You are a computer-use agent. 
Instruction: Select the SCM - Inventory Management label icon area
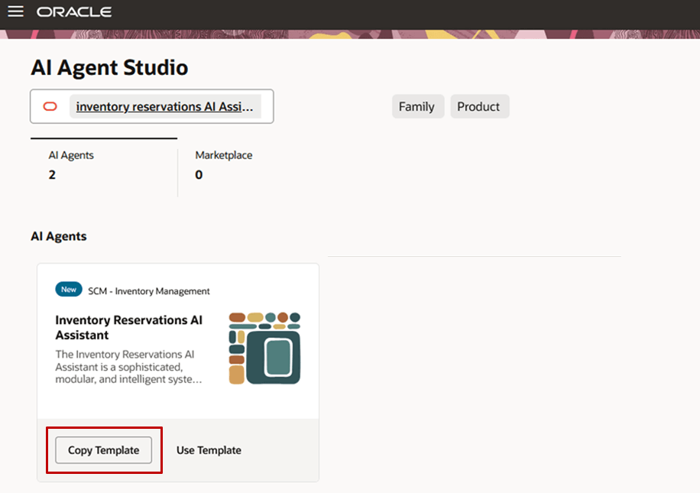[x=150, y=290]
